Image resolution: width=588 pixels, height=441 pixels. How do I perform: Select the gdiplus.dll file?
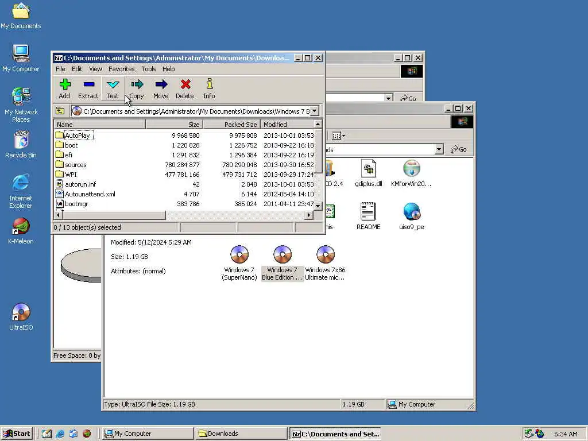click(x=369, y=173)
